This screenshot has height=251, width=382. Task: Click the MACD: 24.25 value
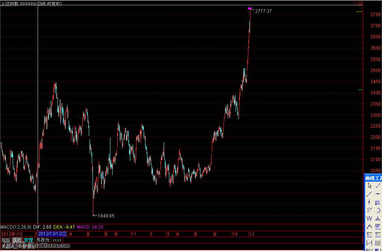[90, 227]
